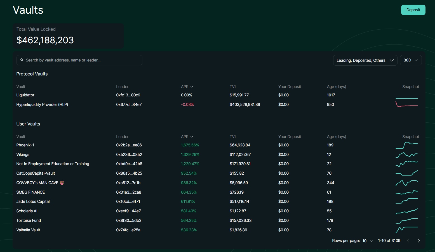Click leader address 0x2b2a...ee86
The height and width of the screenshot is (252, 435).
coord(129,145)
